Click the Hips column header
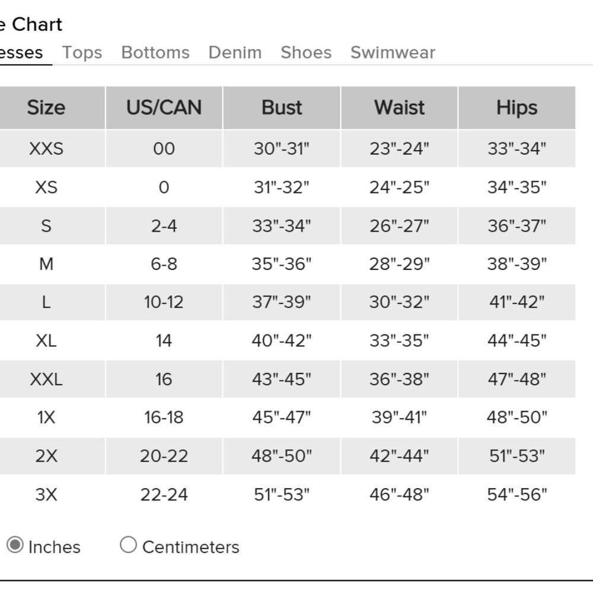The height and width of the screenshot is (593, 593). click(x=517, y=108)
